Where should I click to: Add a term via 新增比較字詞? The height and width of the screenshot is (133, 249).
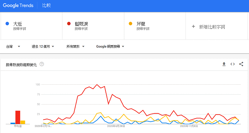(212, 27)
